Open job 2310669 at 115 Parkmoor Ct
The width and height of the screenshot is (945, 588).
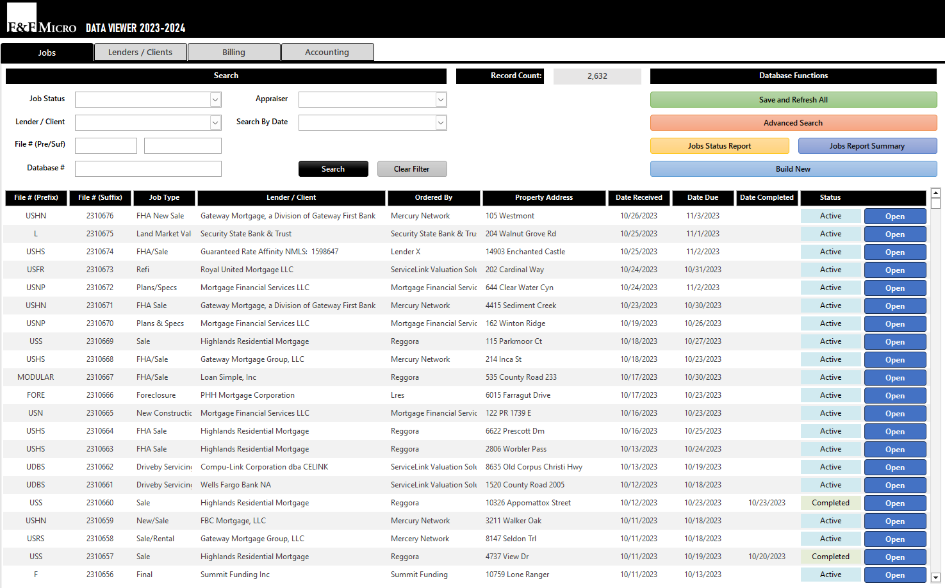coord(895,341)
